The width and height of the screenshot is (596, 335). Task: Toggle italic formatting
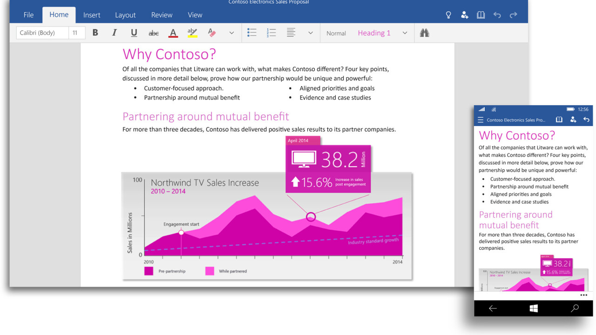(x=115, y=33)
